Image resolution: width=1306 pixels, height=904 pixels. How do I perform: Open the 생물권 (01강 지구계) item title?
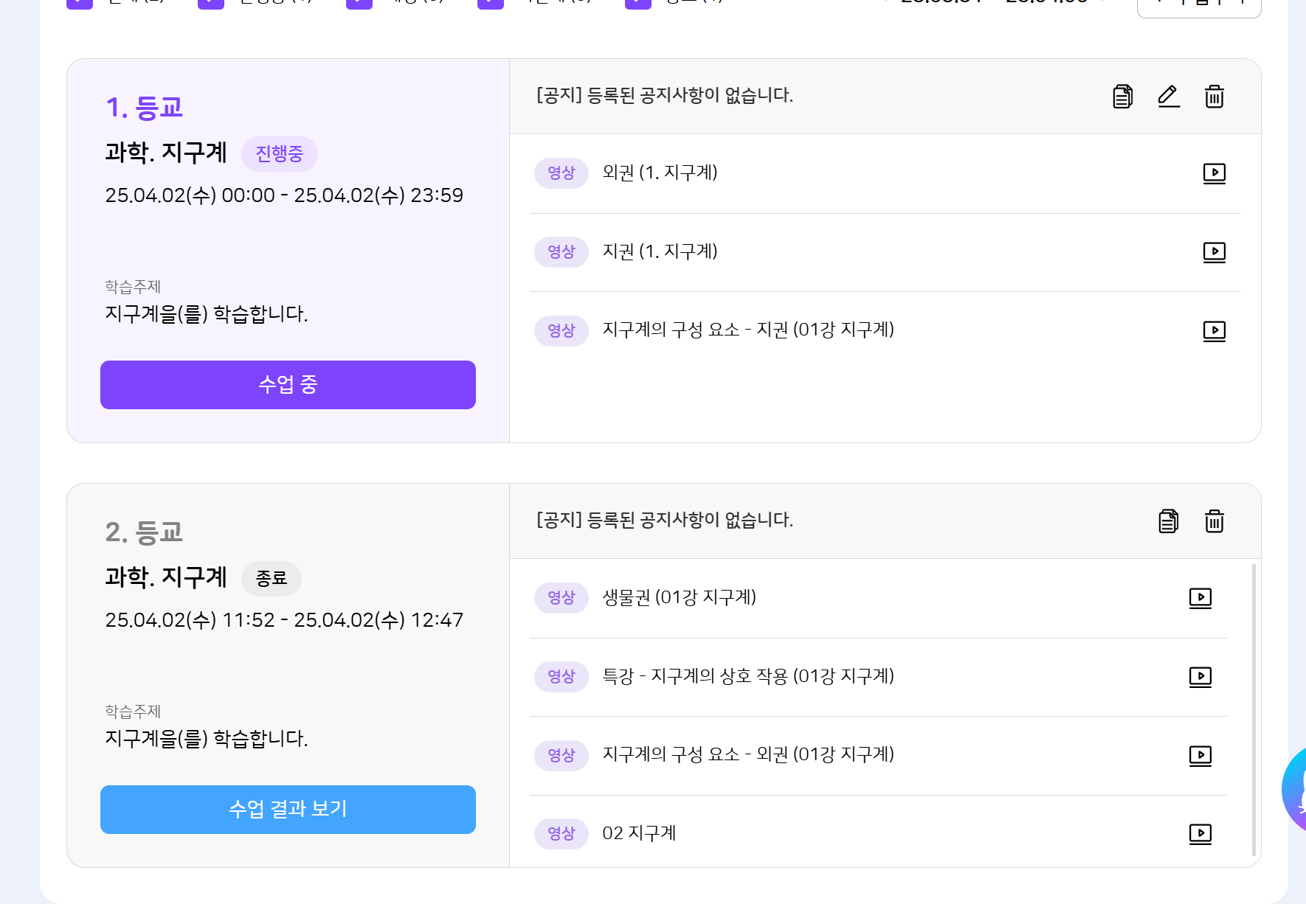(x=679, y=597)
